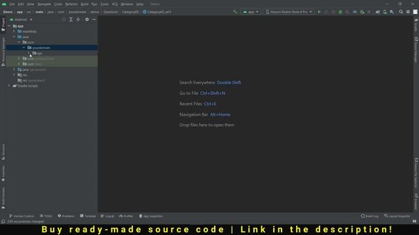Click the Expand All icon in Project panel

pyautogui.click(x=71, y=20)
